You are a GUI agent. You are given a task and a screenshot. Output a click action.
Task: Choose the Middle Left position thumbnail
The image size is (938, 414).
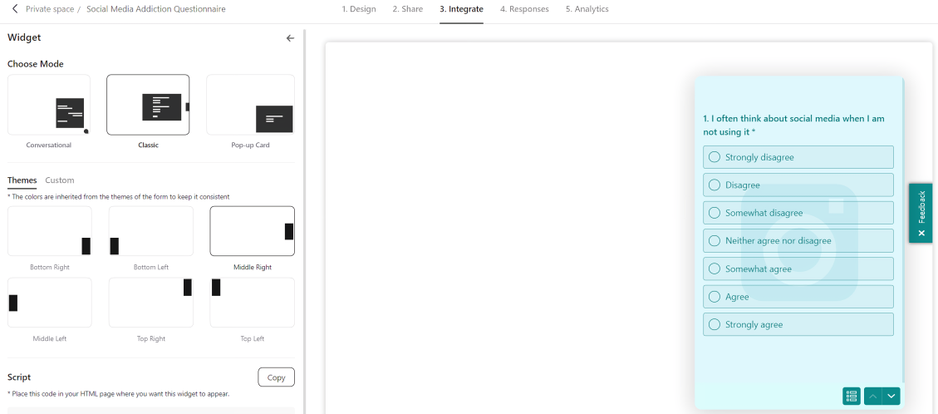click(x=50, y=303)
